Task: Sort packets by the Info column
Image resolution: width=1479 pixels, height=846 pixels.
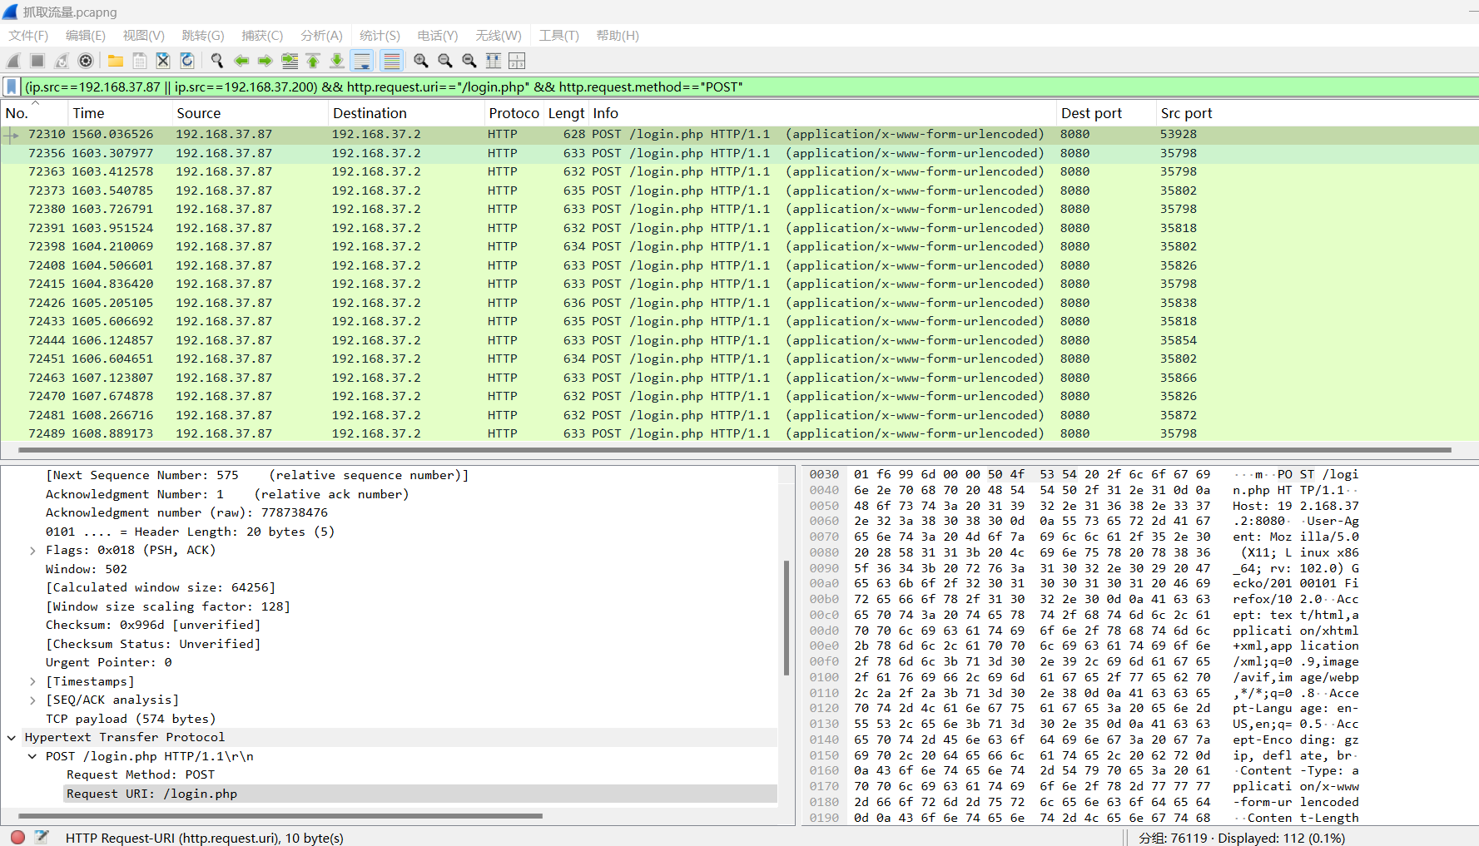Action: 822,113
